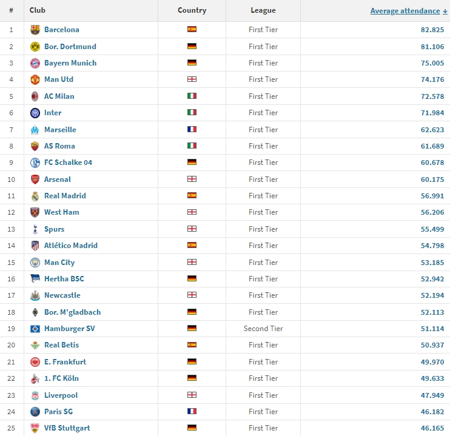Click the Barcelona club crest icon
This screenshot has width=450, height=436.
click(35, 30)
